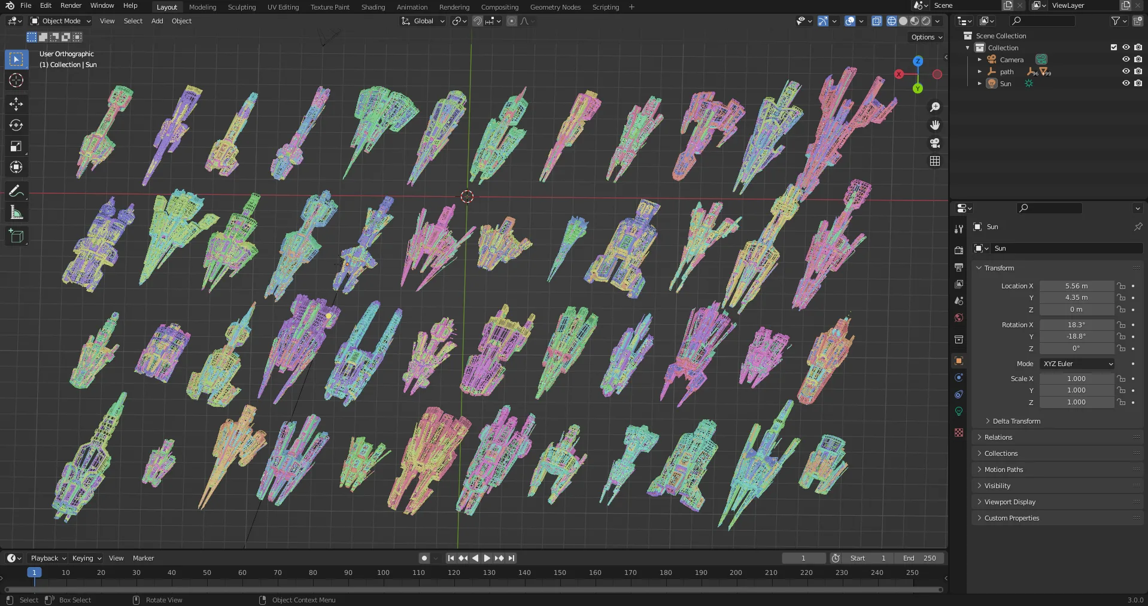Screen dimensions: 1148x606
Task: Switch to Geometry Nodes workspace tab
Action: (x=555, y=7)
